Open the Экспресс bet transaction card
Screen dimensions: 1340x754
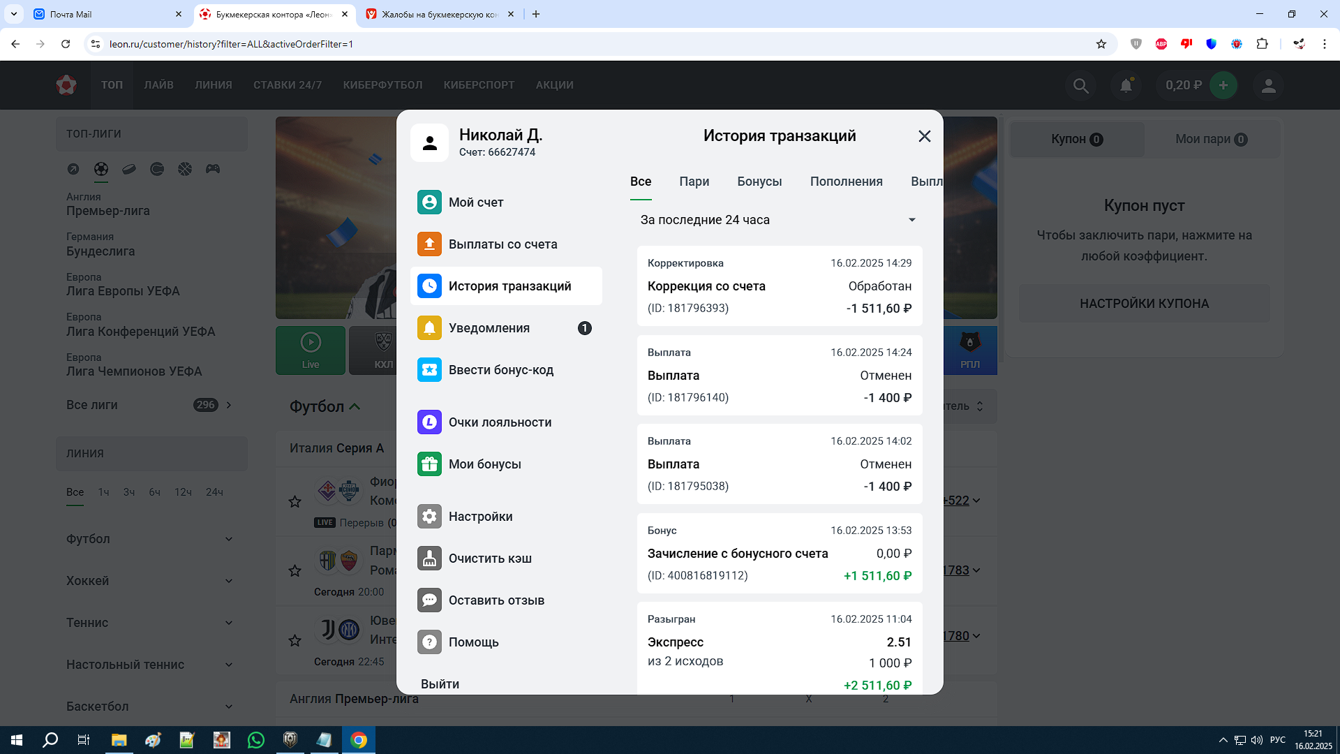tap(780, 649)
